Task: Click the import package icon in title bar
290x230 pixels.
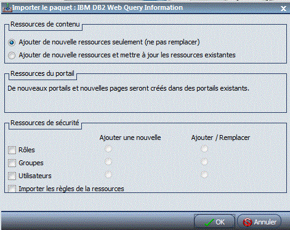Action: click(x=7, y=7)
